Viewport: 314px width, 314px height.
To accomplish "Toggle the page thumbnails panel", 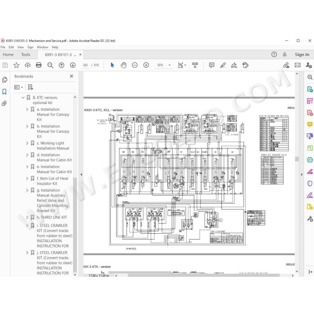I will (x=4, y=80).
